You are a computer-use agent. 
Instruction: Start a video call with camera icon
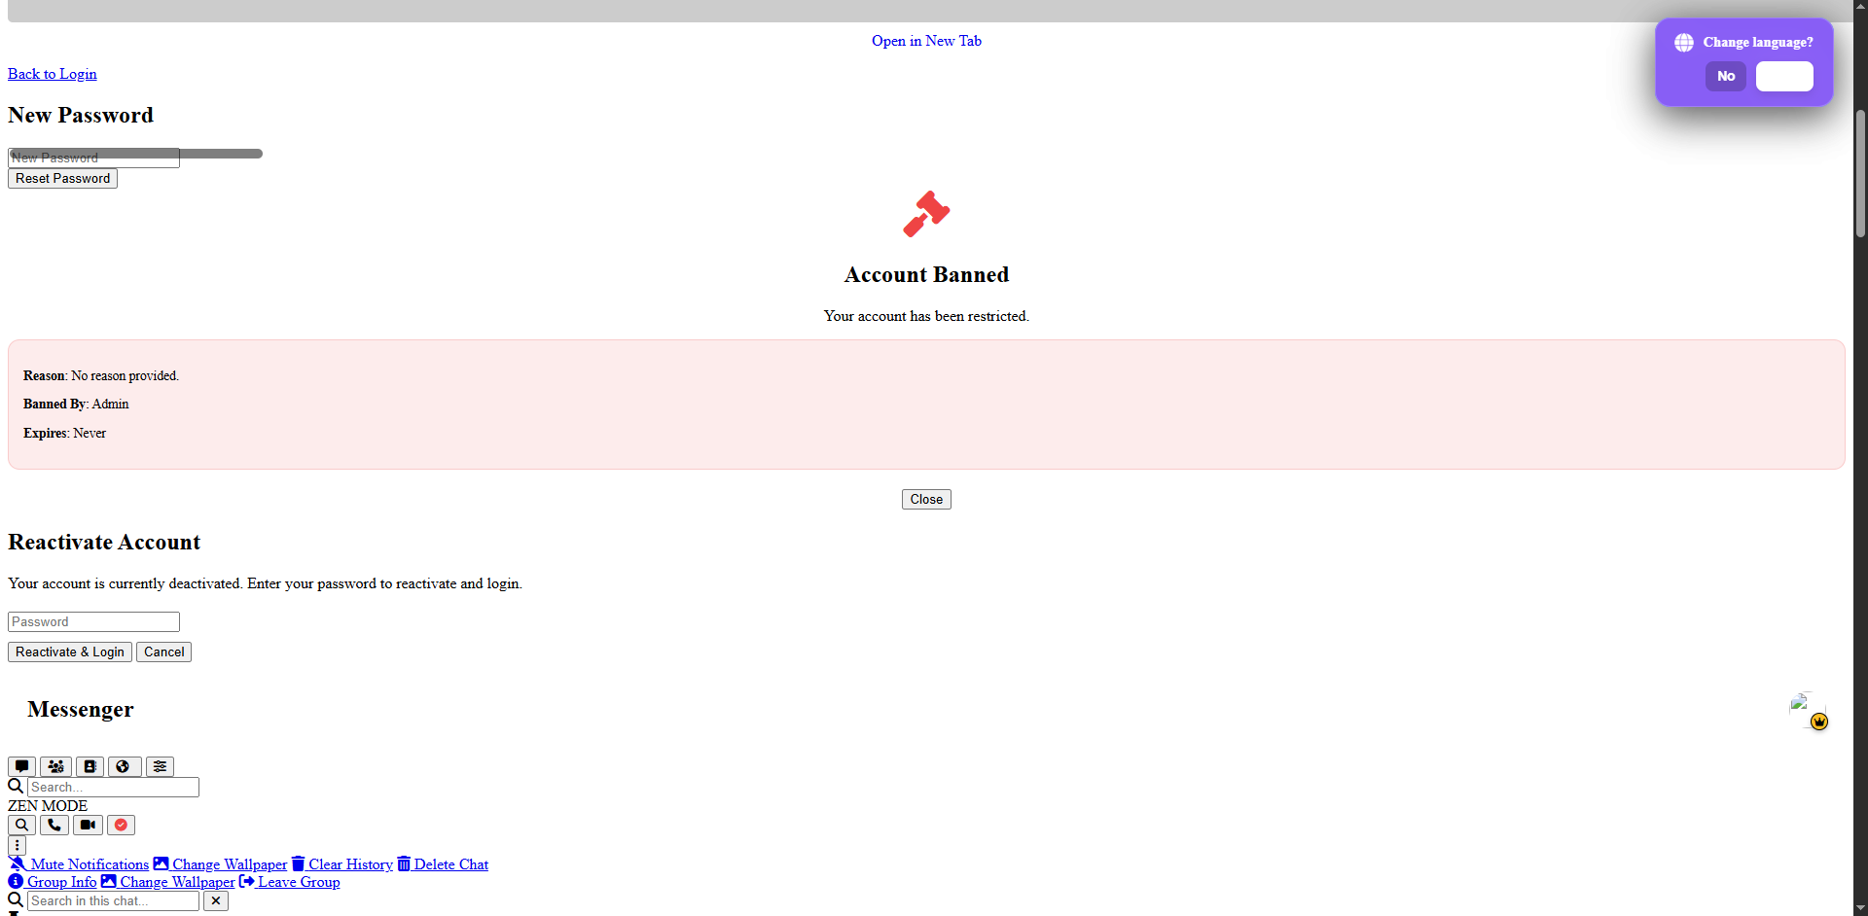click(88, 825)
